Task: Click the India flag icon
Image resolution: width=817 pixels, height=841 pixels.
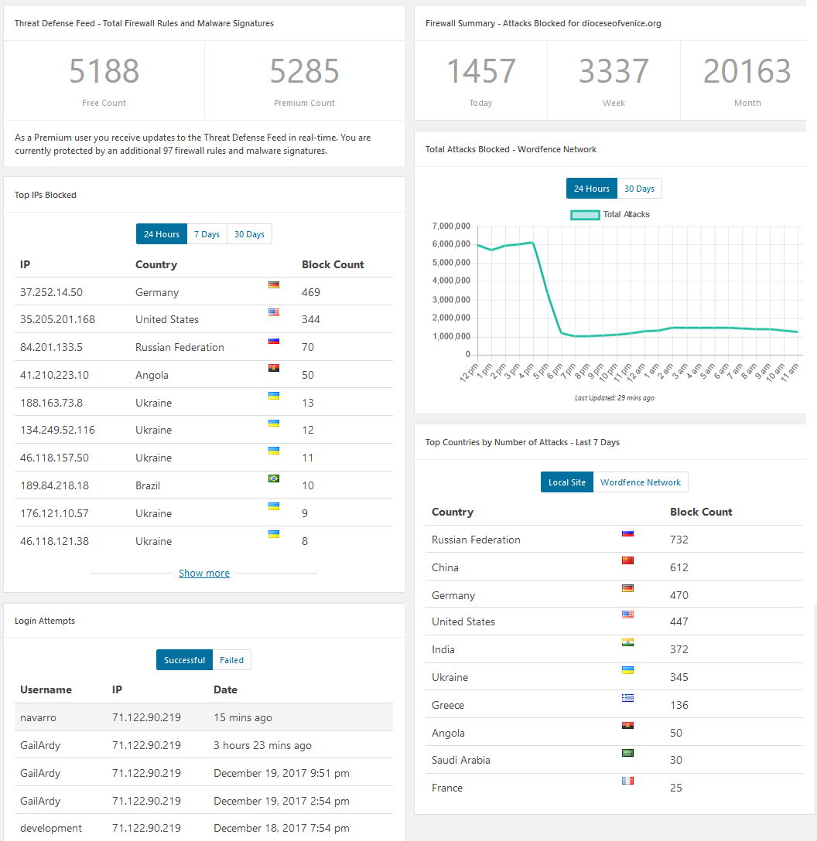Action: point(627,642)
